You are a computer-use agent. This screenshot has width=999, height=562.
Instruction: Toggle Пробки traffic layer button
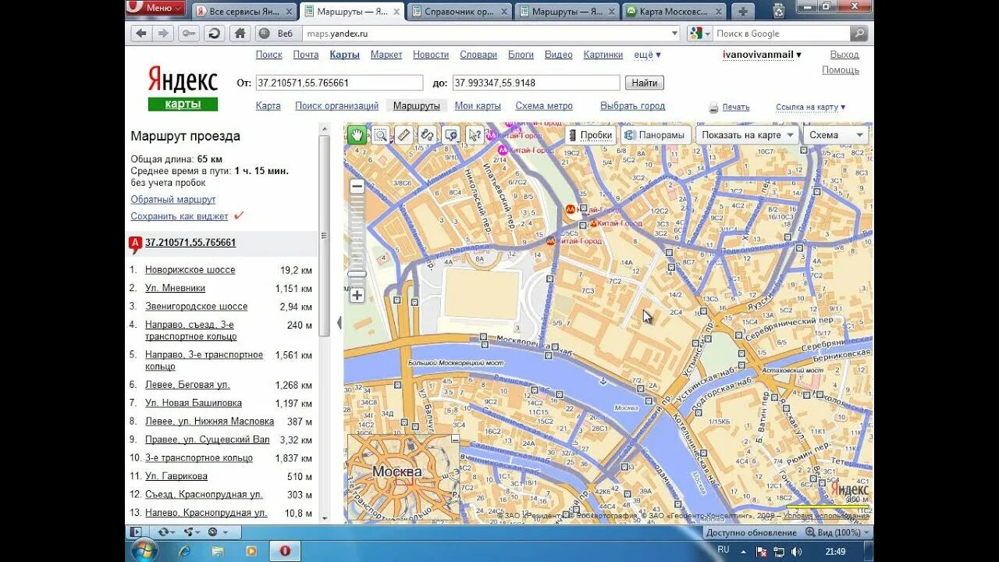(590, 135)
